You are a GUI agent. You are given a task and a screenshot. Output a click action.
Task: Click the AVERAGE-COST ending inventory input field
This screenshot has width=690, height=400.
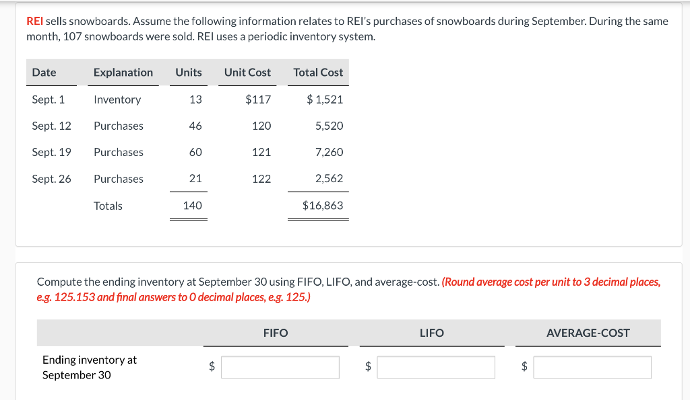[592, 368]
